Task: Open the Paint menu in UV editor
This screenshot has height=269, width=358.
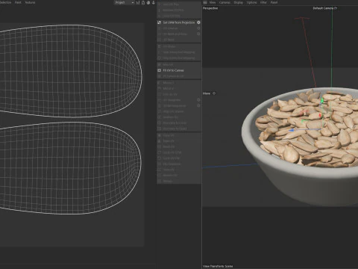Action: tap(18, 2)
